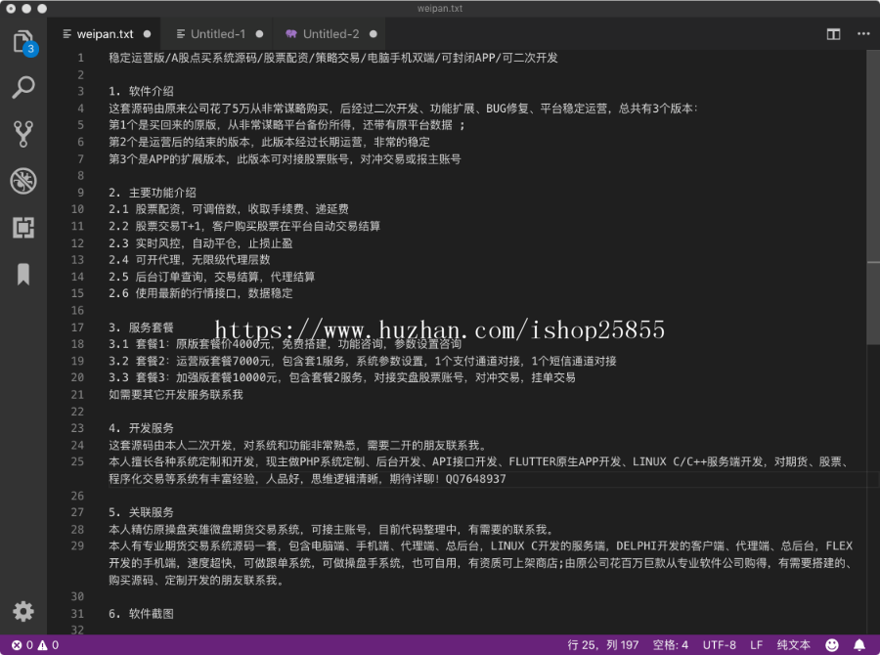Image resolution: width=880 pixels, height=655 pixels.
Task: Click line '如需要其它开发服务联系我'
Action: coord(176,395)
